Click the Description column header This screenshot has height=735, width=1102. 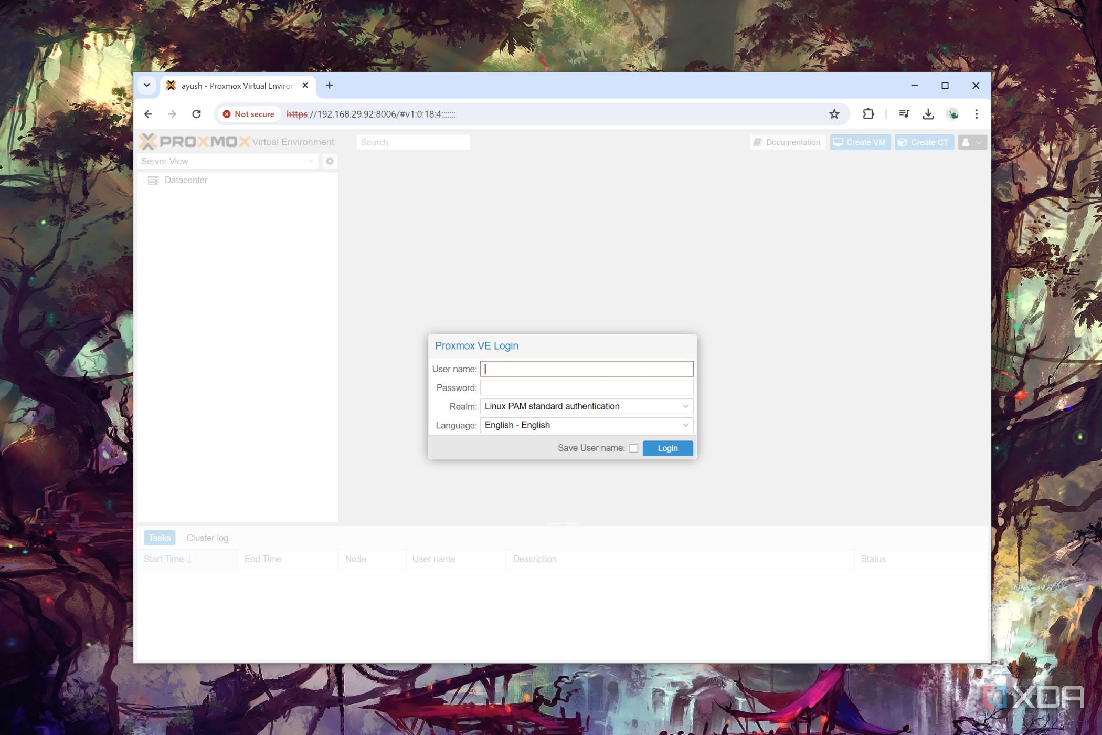(x=680, y=559)
